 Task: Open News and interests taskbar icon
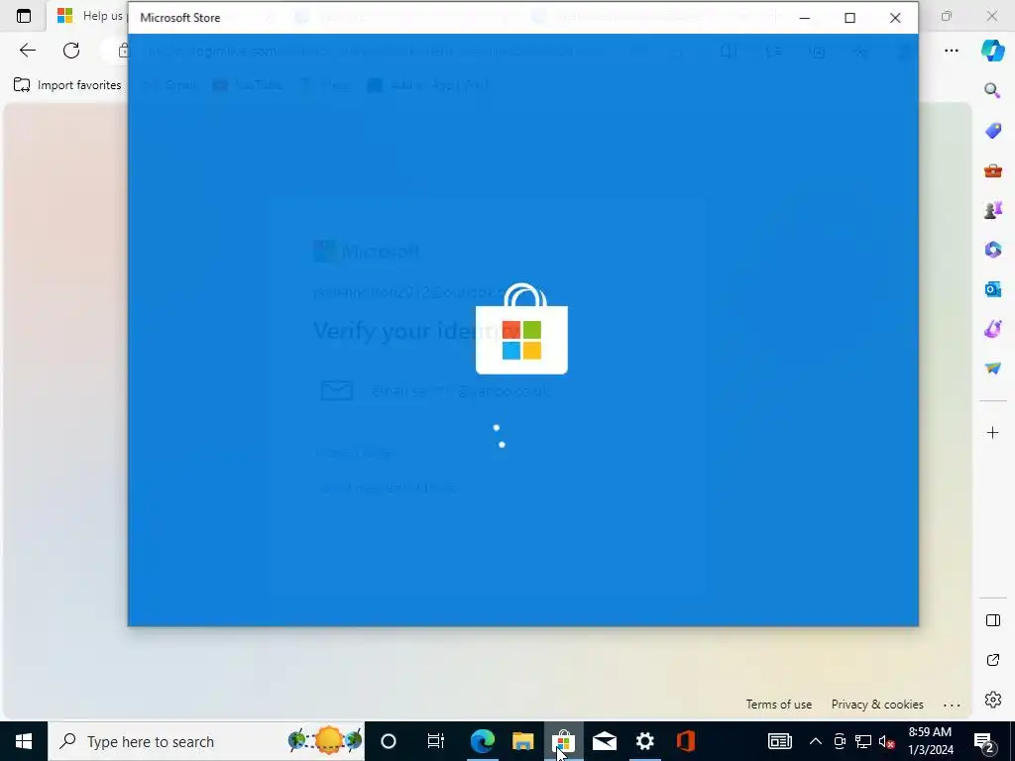tap(779, 741)
